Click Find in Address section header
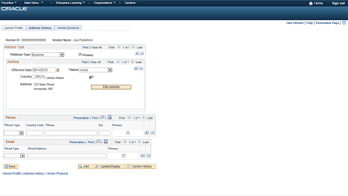348x196 pixels. 85,62
